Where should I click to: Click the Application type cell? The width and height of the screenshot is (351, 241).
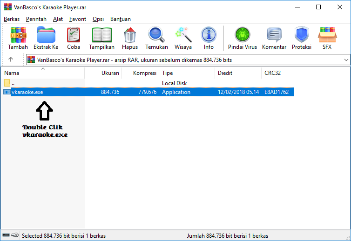click(176, 92)
